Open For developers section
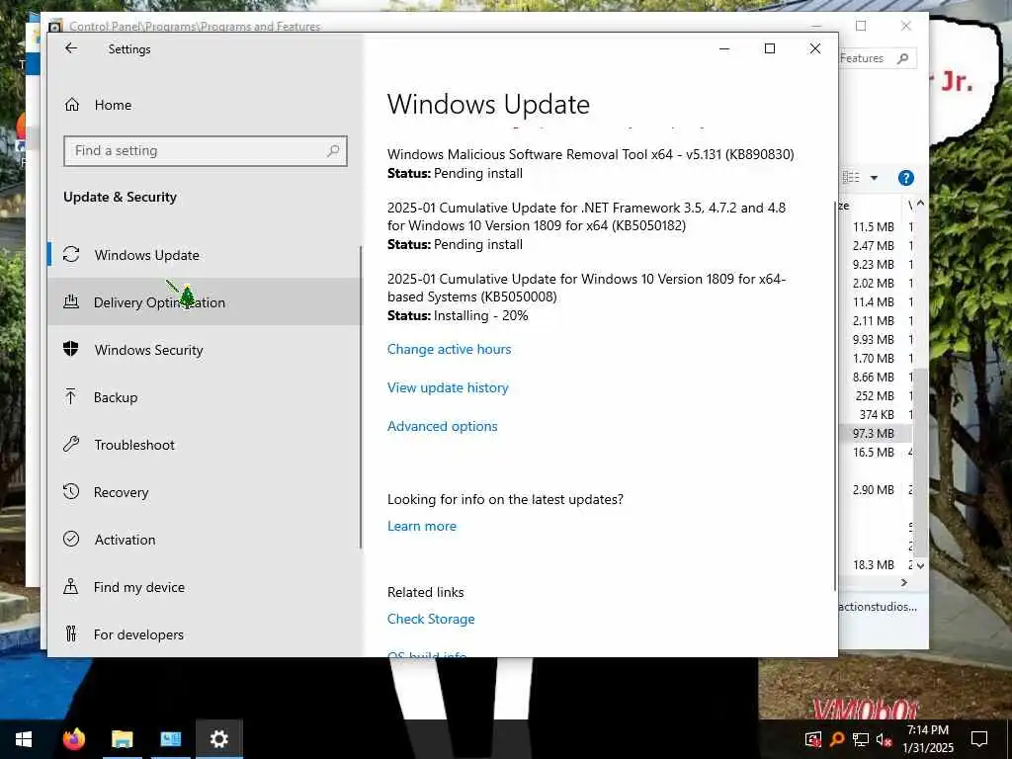Screen dimensions: 1012x759 pos(204,634)
